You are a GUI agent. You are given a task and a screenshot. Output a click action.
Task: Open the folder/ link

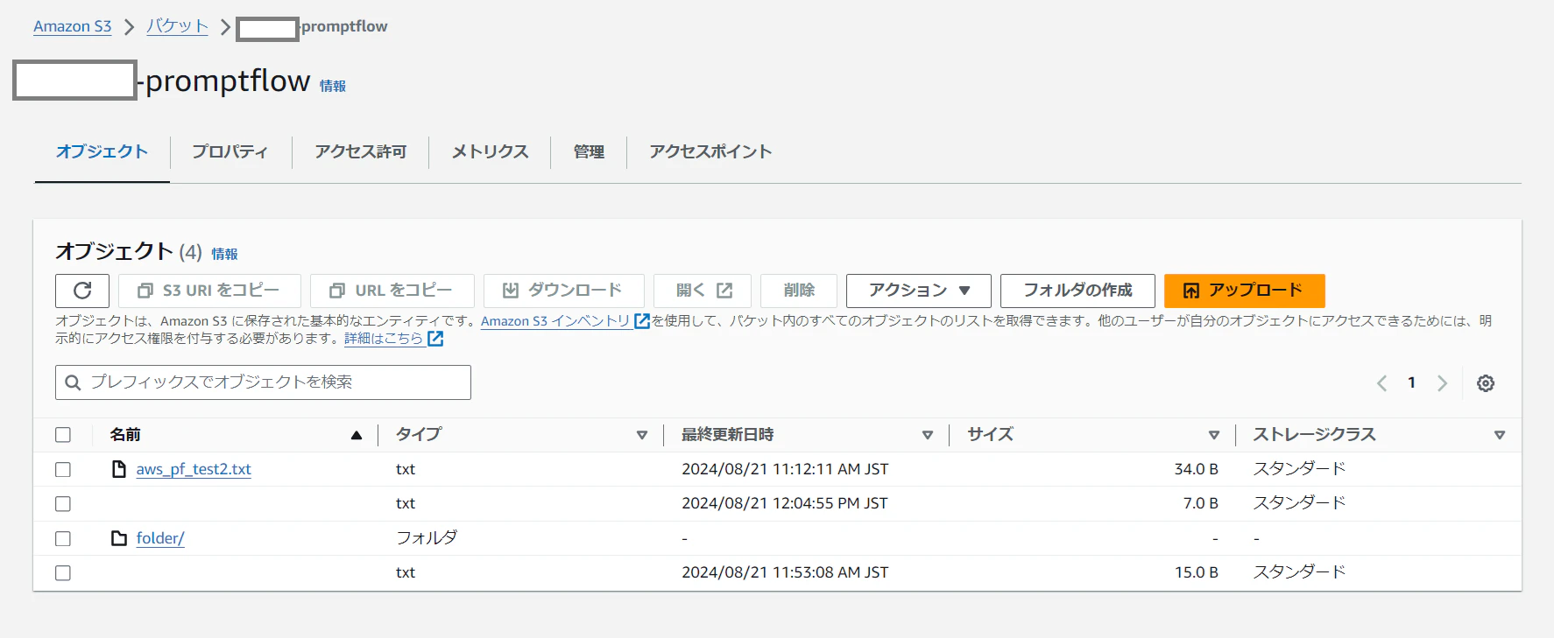point(160,538)
